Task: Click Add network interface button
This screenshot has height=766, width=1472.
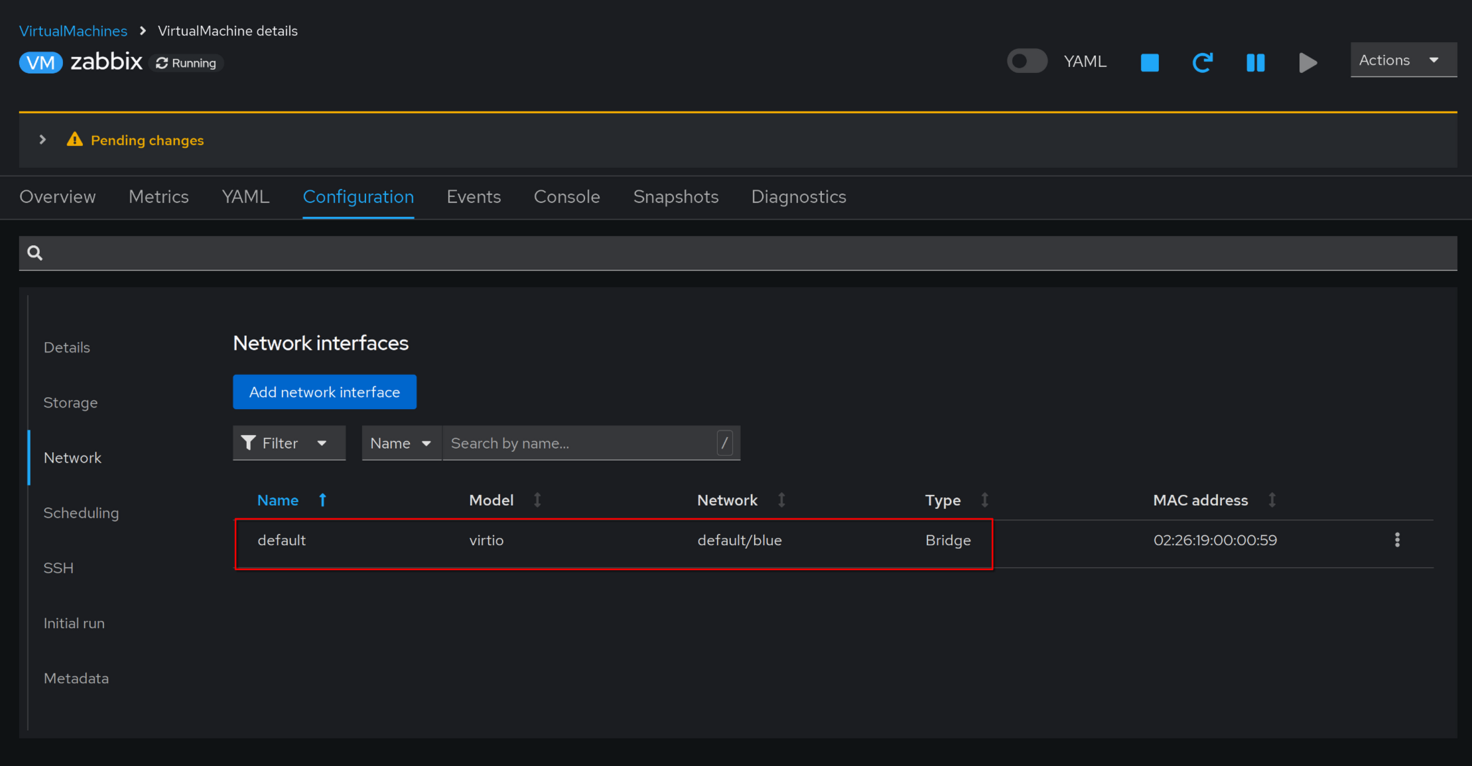Action: point(324,392)
